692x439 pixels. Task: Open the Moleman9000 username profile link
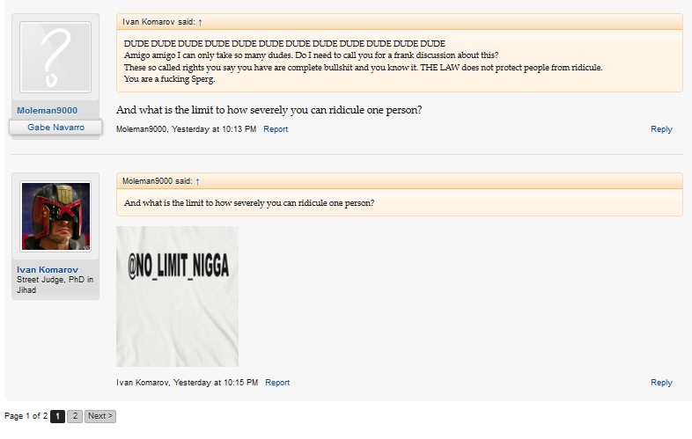pos(48,111)
